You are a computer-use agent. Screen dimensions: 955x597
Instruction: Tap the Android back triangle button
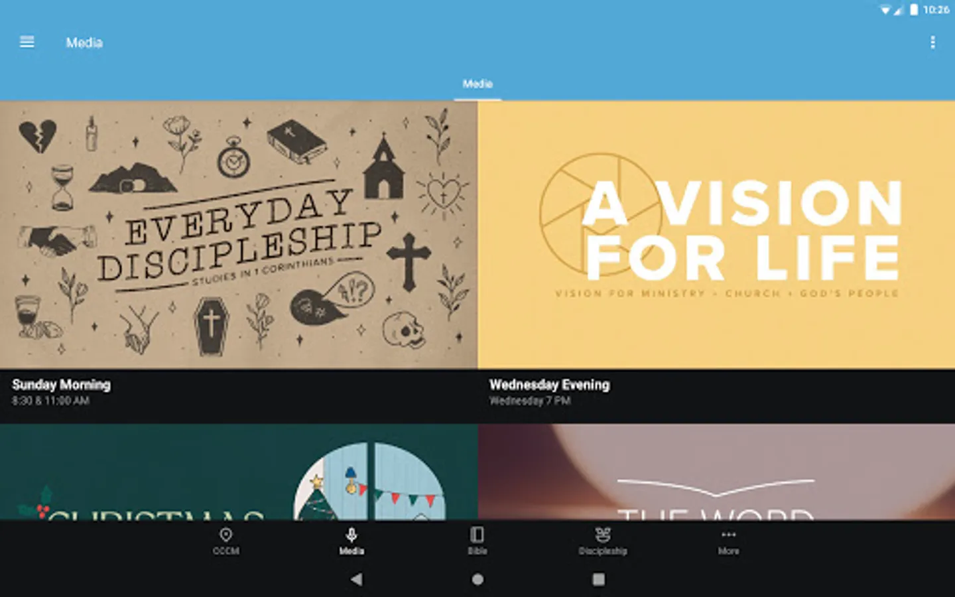click(357, 579)
